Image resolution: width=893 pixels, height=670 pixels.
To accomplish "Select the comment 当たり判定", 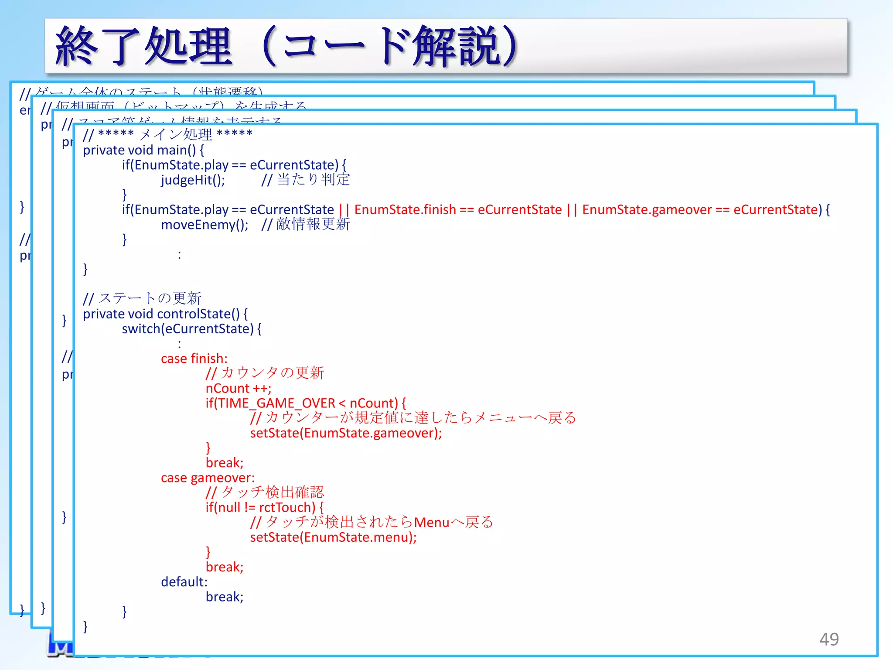I will pyautogui.click(x=306, y=179).
